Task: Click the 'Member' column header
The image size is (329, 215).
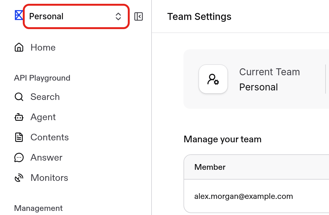Action: coord(210,167)
